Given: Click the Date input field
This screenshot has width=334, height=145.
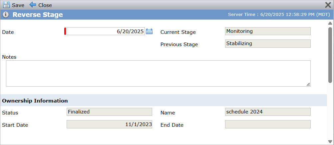Looking at the screenshot, I should pyautogui.click(x=106, y=31).
